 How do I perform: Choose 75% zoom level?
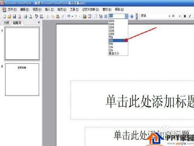(118, 37)
